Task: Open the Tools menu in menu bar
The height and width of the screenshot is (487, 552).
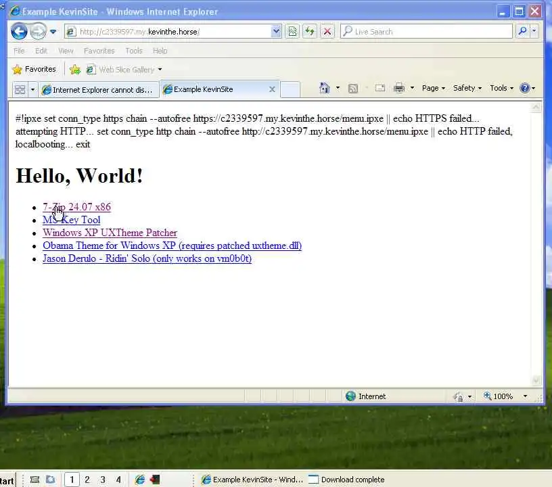Action: (134, 51)
